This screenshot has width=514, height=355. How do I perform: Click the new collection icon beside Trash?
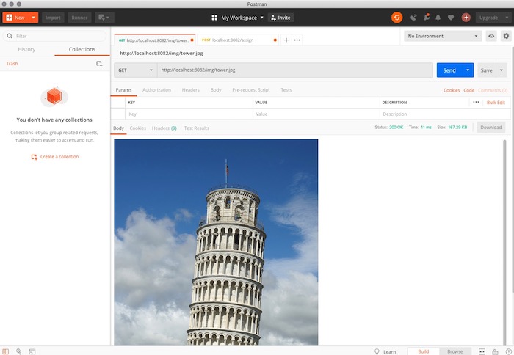click(99, 64)
